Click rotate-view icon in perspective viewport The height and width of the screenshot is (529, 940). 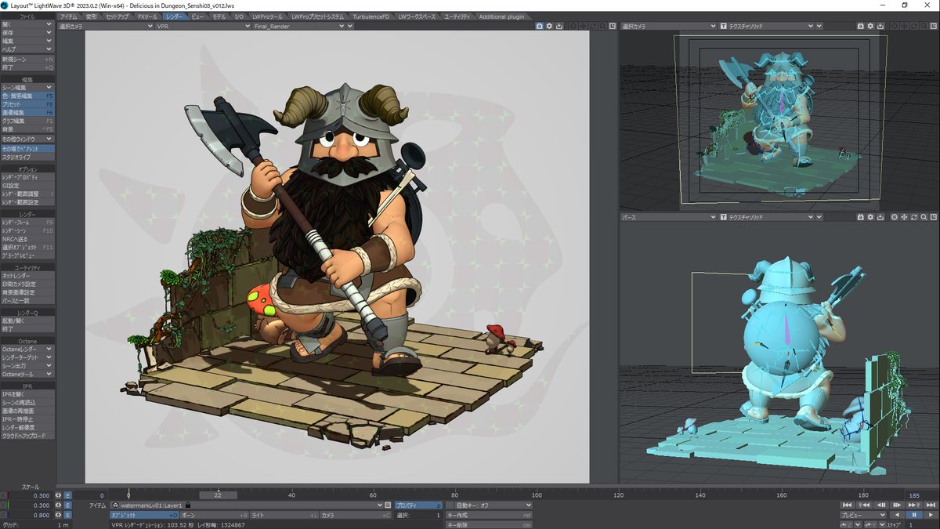914,216
